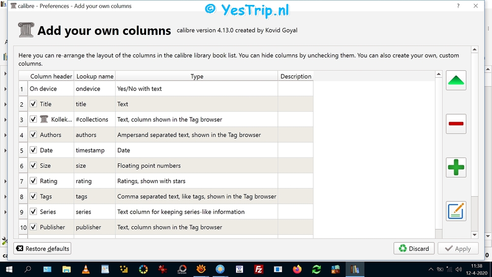The width and height of the screenshot is (492, 277).
Task: Uncheck the Title column checkbox
Action: 33,104
